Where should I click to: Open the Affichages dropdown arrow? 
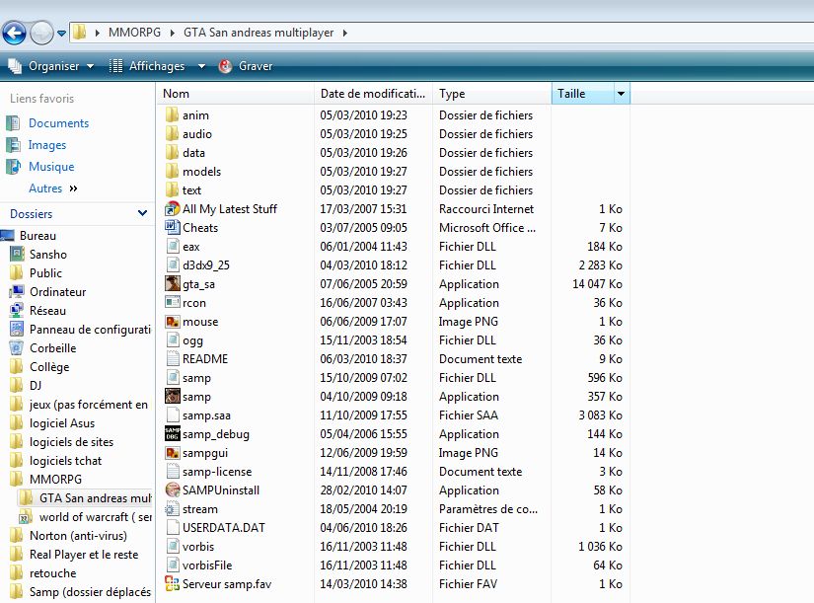pyautogui.click(x=201, y=66)
